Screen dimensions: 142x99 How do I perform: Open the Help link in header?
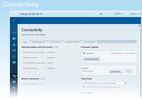101,14
